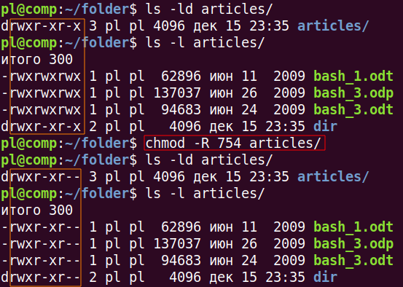Click the bash_1.odt filename in the last listing

353,227
